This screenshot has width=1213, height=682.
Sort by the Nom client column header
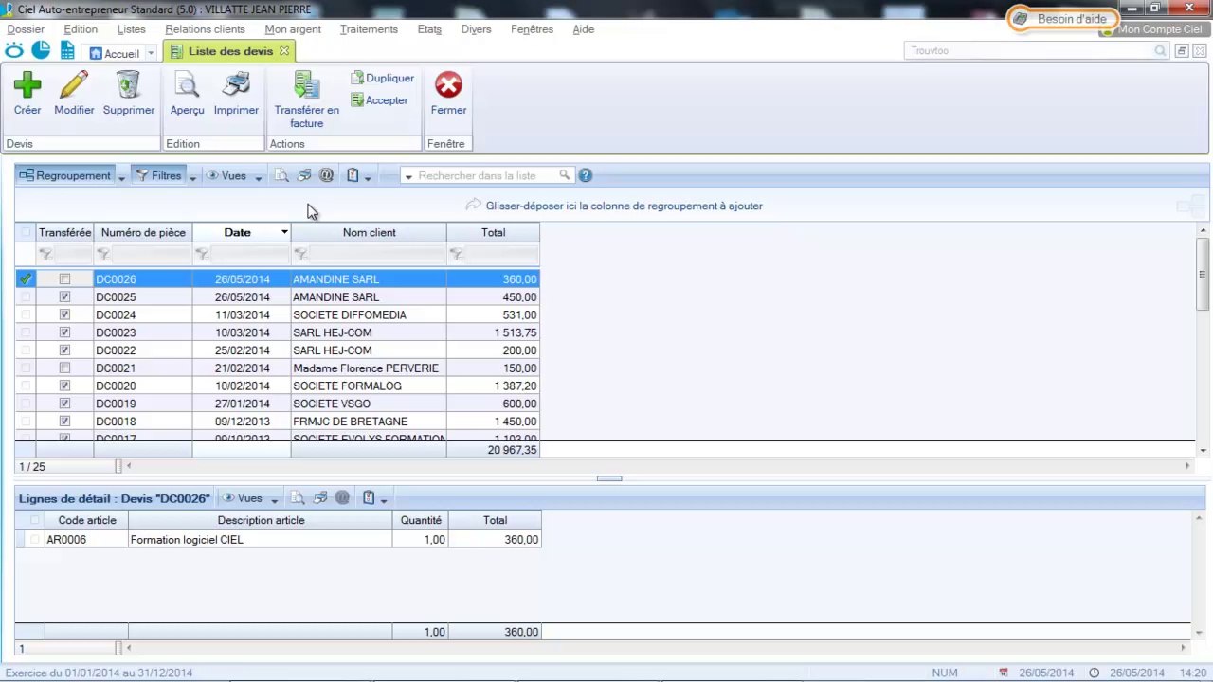click(x=369, y=232)
